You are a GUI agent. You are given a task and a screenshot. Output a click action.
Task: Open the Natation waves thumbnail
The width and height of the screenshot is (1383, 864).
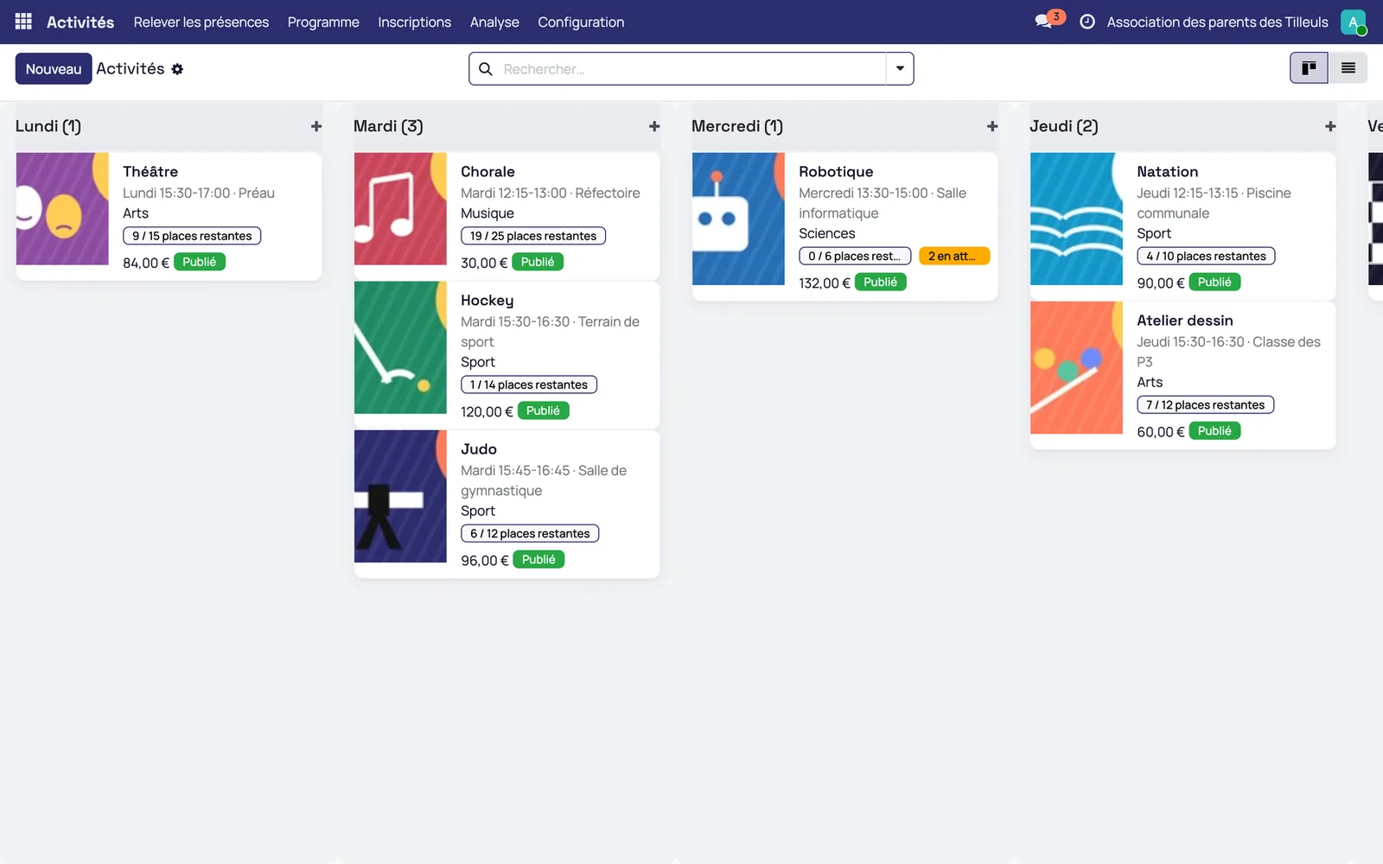point(1076,219)
